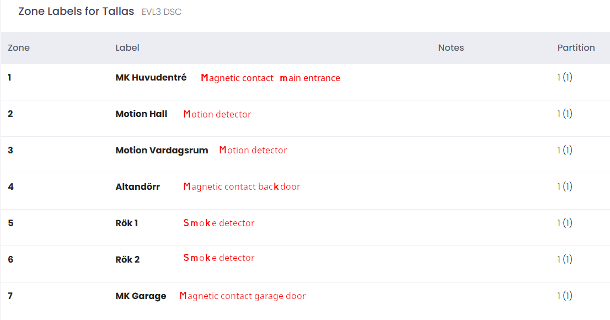Click the partition value for MK Huvudentré

pos(564,77)
